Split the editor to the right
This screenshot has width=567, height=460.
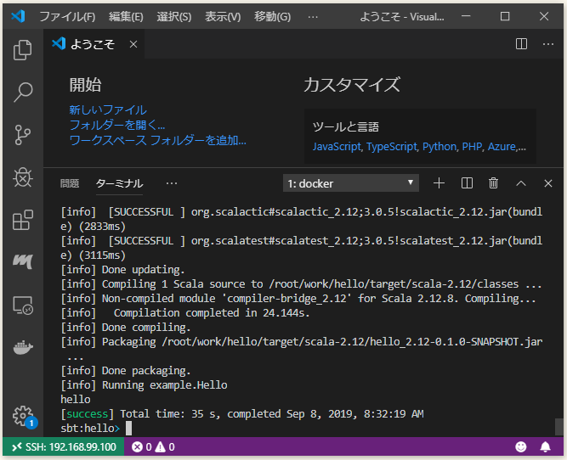[521, 44]
